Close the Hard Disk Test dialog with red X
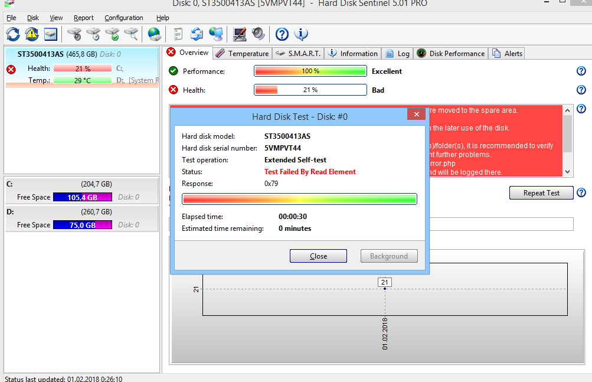 click(417, 114)
